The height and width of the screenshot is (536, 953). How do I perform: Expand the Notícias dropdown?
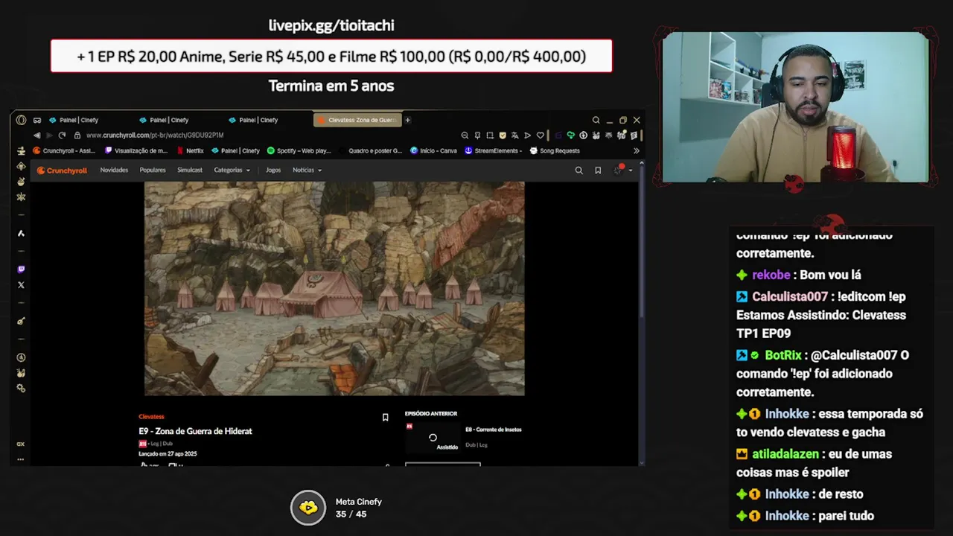pos(307,170)
